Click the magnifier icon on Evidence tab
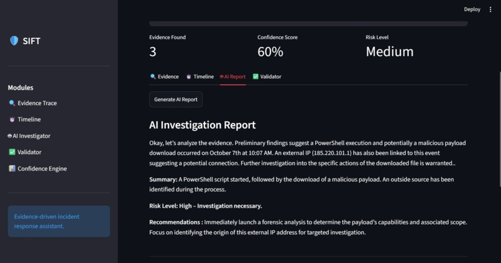 (153, 76)
